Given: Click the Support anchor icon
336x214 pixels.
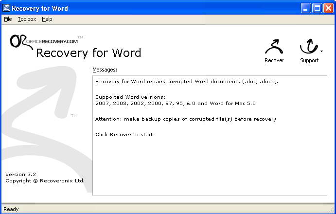Looking at the screenshot, I should [309, 47].
